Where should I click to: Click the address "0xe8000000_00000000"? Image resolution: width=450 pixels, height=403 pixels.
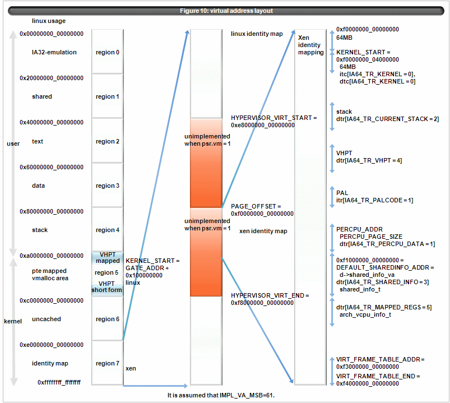point(263,126)
